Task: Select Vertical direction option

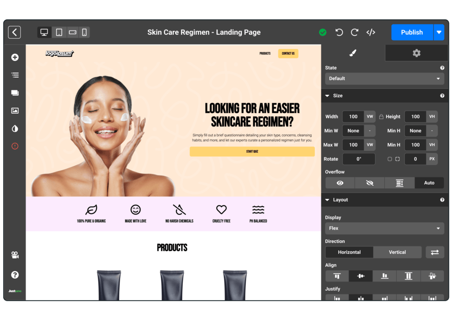Action: (x=397, y=252)
